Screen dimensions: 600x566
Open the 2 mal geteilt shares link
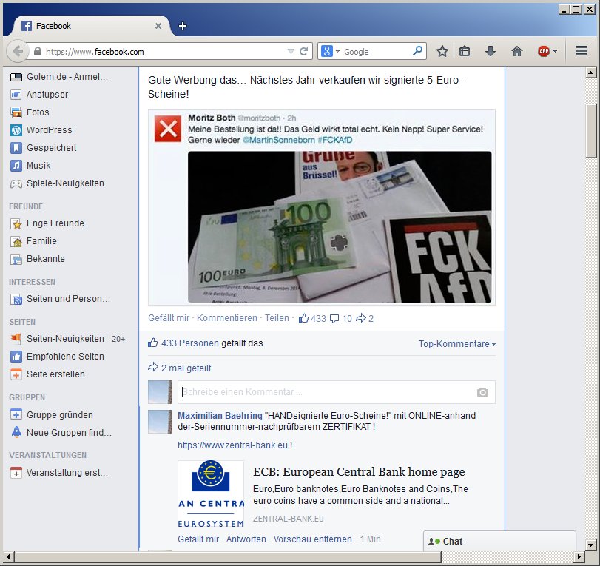pyautogui.click(x=186, y=368)
